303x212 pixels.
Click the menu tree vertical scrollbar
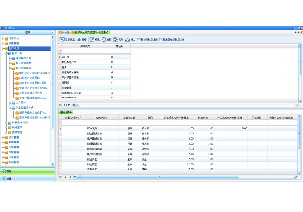52,83
